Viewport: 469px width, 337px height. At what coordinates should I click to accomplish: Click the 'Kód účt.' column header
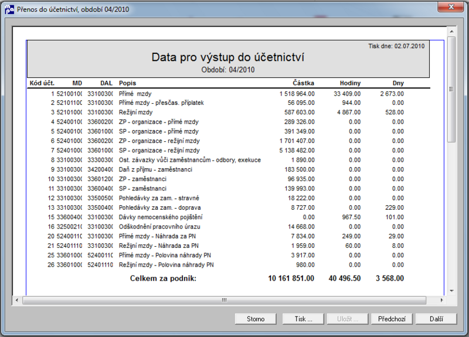click(x=42, y=83)
